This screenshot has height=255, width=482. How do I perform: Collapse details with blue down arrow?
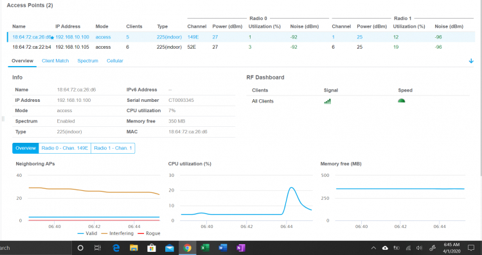(471, 61)
